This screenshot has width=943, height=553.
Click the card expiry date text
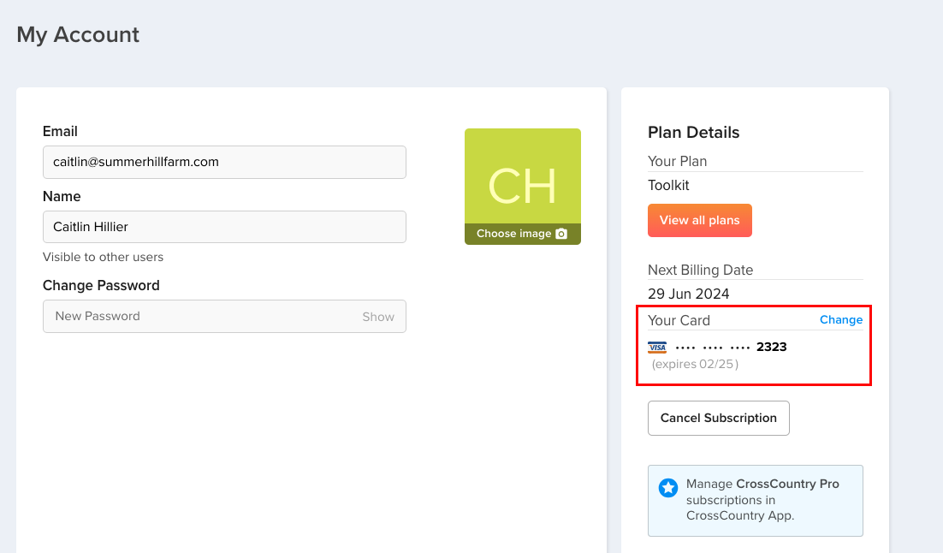695,364
